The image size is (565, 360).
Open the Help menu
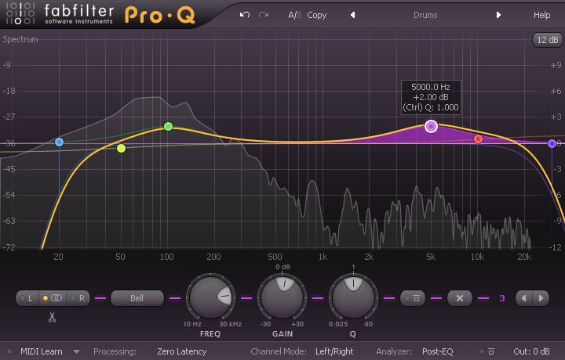(541, 15)
